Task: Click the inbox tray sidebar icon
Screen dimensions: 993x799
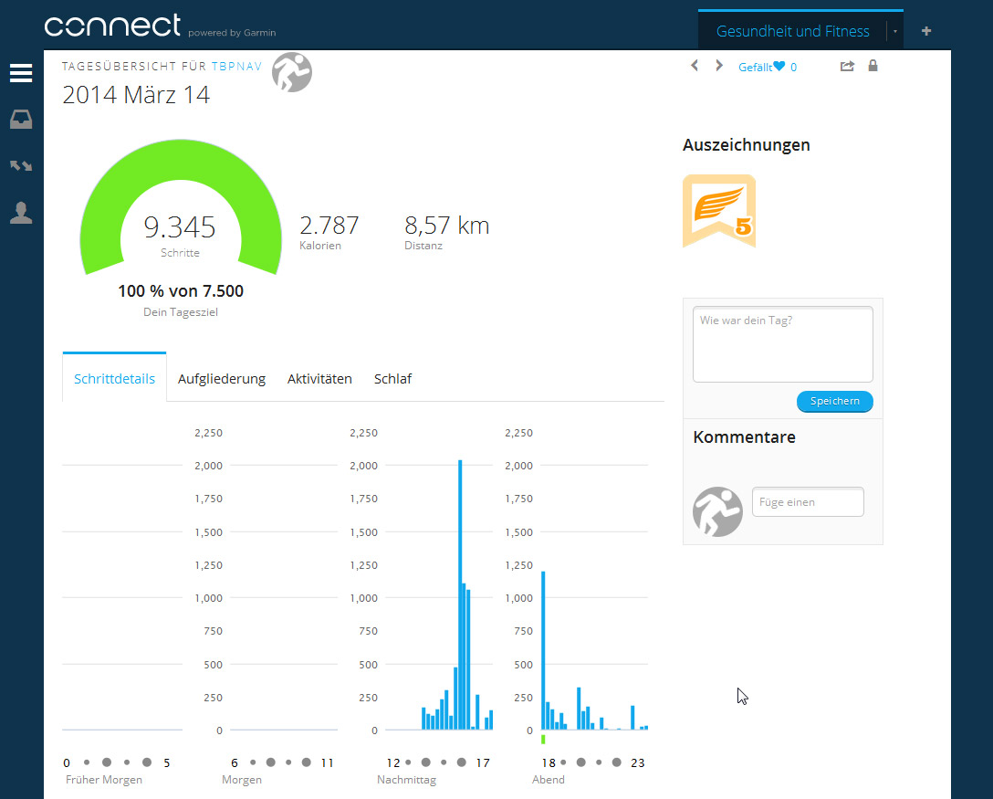Action: pos(21,120)
